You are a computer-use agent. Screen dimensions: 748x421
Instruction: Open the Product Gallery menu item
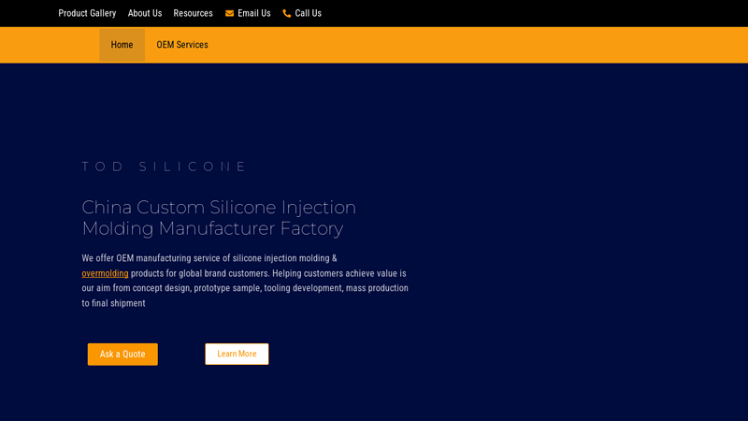(x=87, y=13)
